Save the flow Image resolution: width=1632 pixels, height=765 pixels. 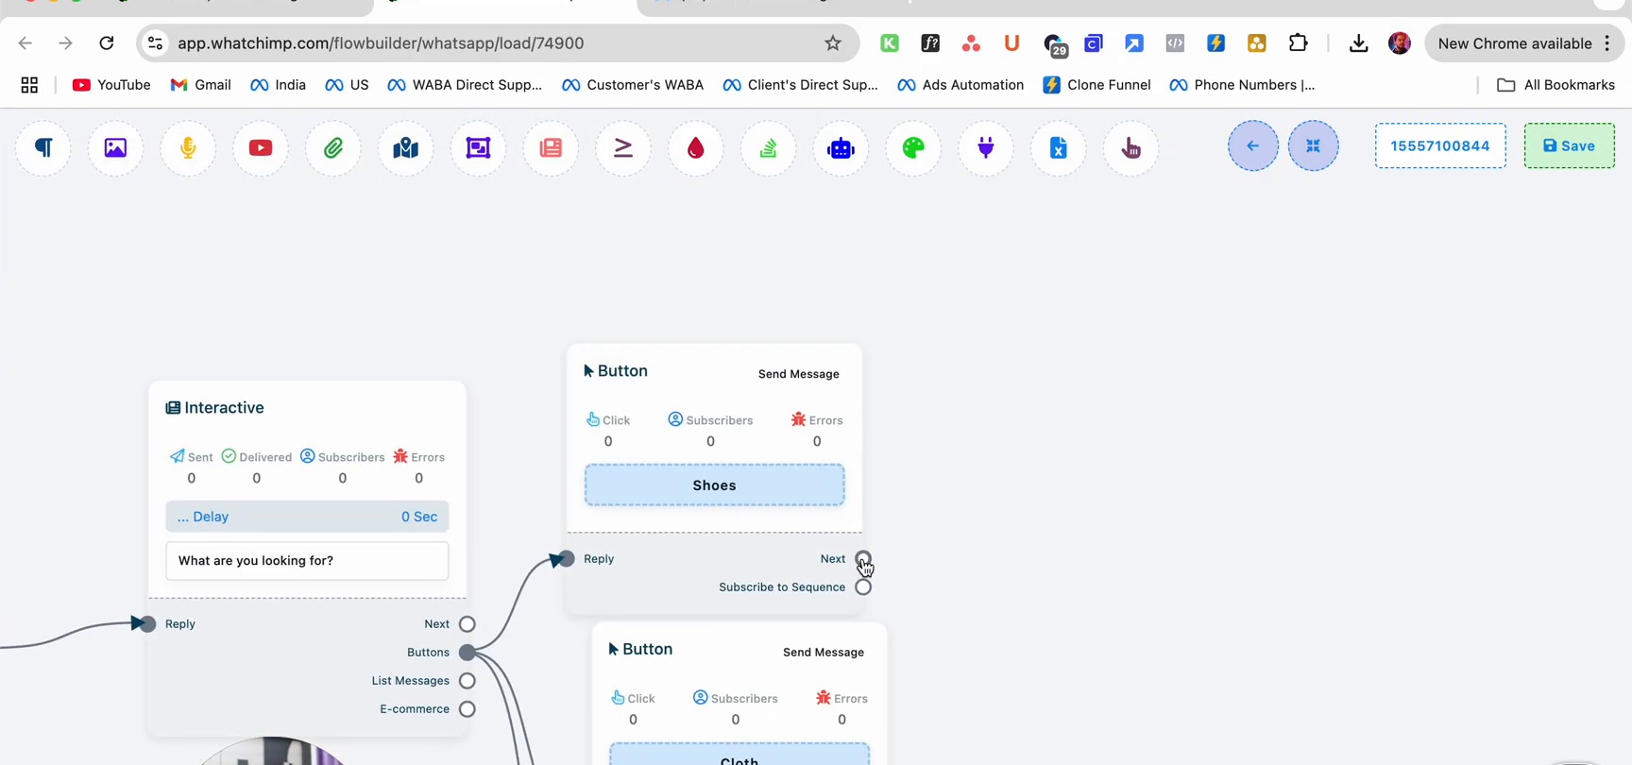point(1570,145)
